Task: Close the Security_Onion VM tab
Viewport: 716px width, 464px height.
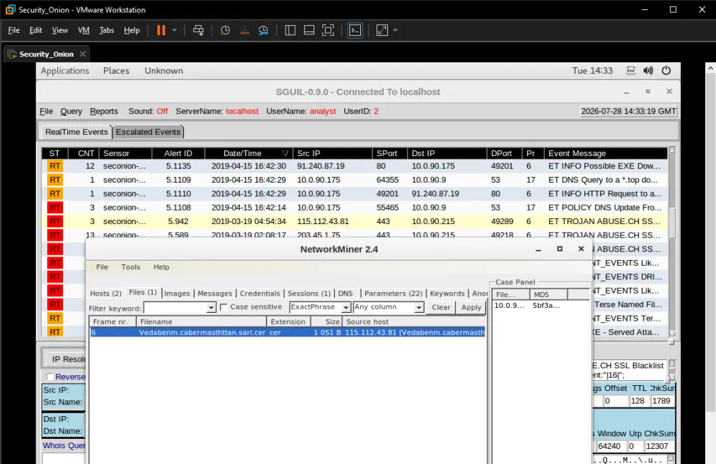Action: (82, 54)
